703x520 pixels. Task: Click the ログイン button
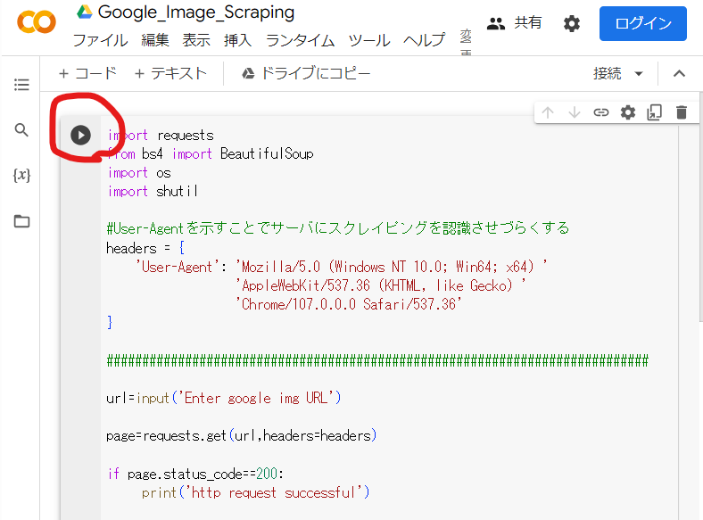tap(642, 24)
